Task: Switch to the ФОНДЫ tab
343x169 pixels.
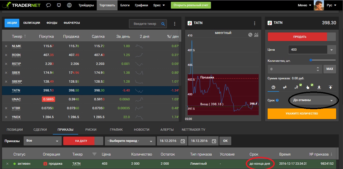Action: click(x=52, y=23)
